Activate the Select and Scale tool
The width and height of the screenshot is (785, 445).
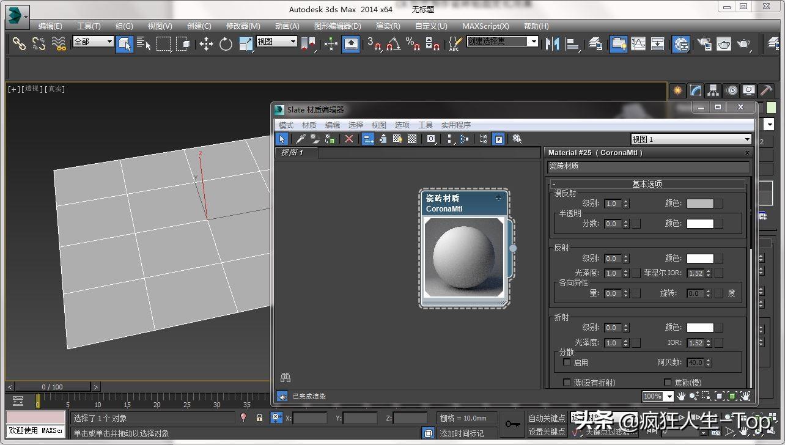pos(245,44)
